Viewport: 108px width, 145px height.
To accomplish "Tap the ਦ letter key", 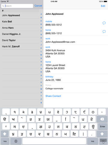I will [x=23, y=127].
